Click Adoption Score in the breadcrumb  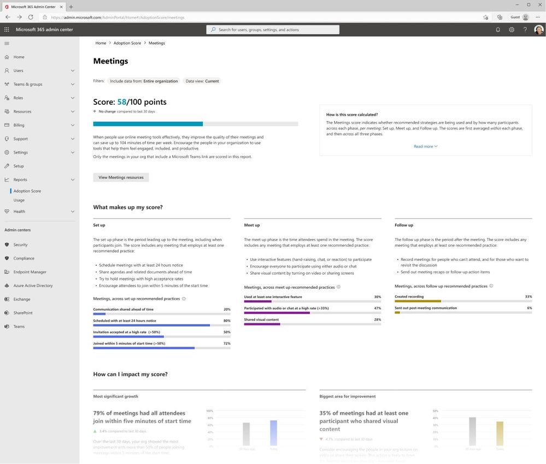coord(127,43)
